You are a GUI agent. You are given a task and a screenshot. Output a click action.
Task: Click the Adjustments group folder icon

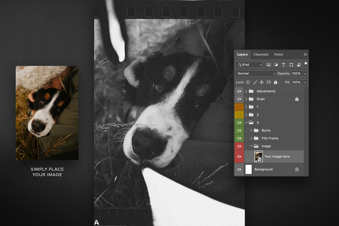251,91
